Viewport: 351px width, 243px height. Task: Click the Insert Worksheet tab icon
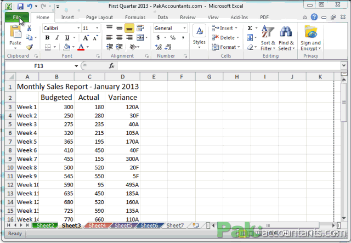196,225
